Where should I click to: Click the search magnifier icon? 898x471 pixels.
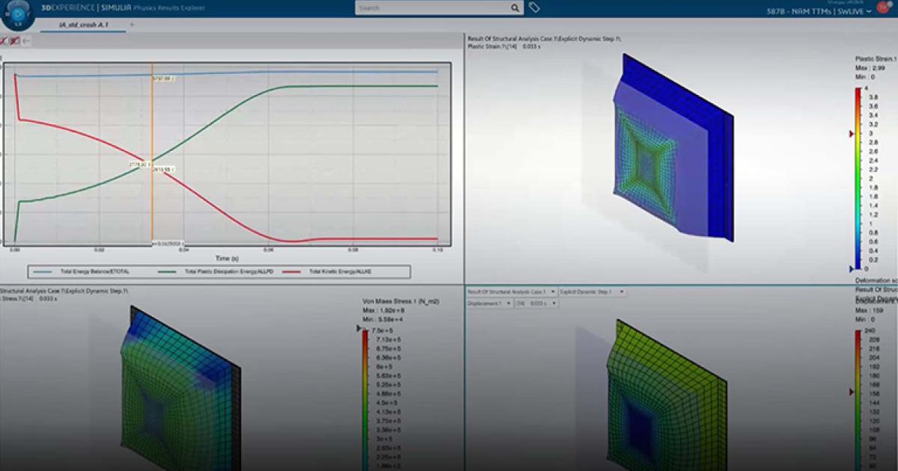pyautogui.click(x=513, y=7)
